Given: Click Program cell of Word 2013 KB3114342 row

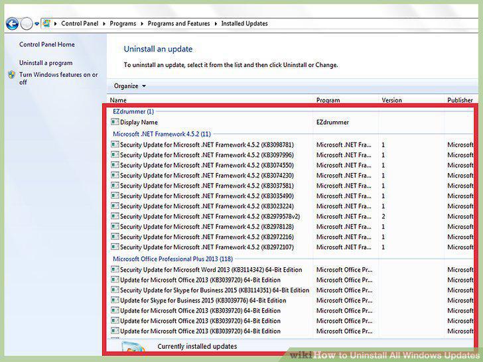Looking at the screenshot, I should point(344,270).
